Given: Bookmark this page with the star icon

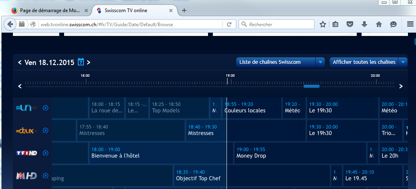Looking at the screenshot, I should [322, 25].
